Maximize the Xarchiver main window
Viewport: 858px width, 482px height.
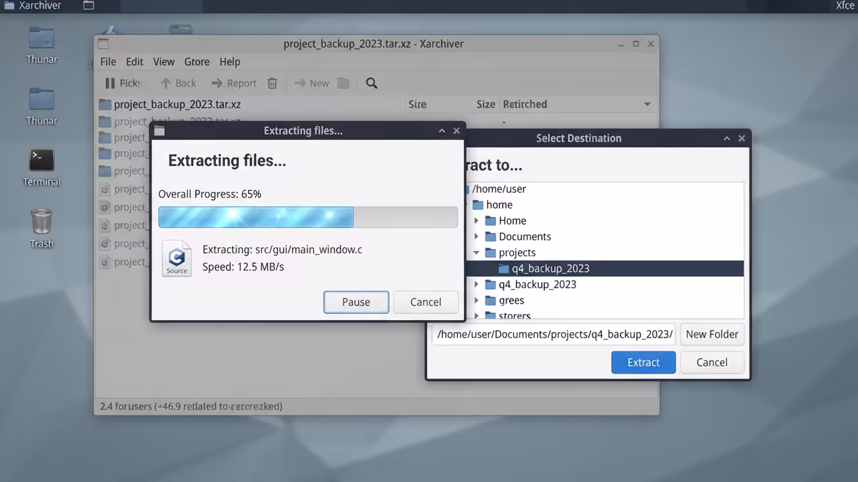636,44
